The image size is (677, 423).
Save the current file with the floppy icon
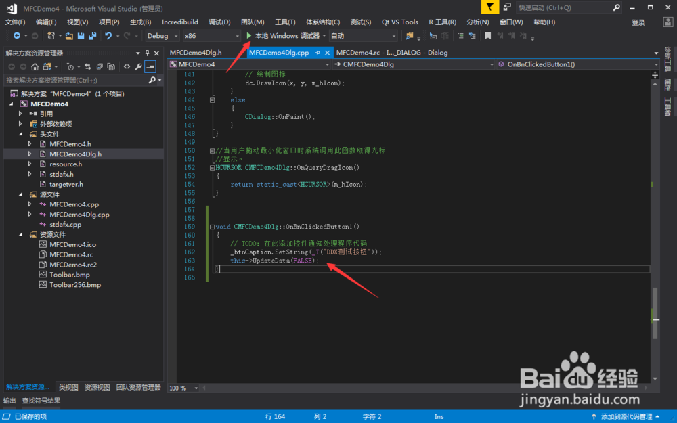[81, 36]
